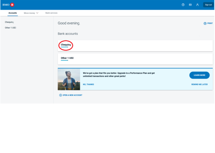Click the user profile icon
Screen dimensions: 215x153
pyautogui.click(x=197, y=5)
